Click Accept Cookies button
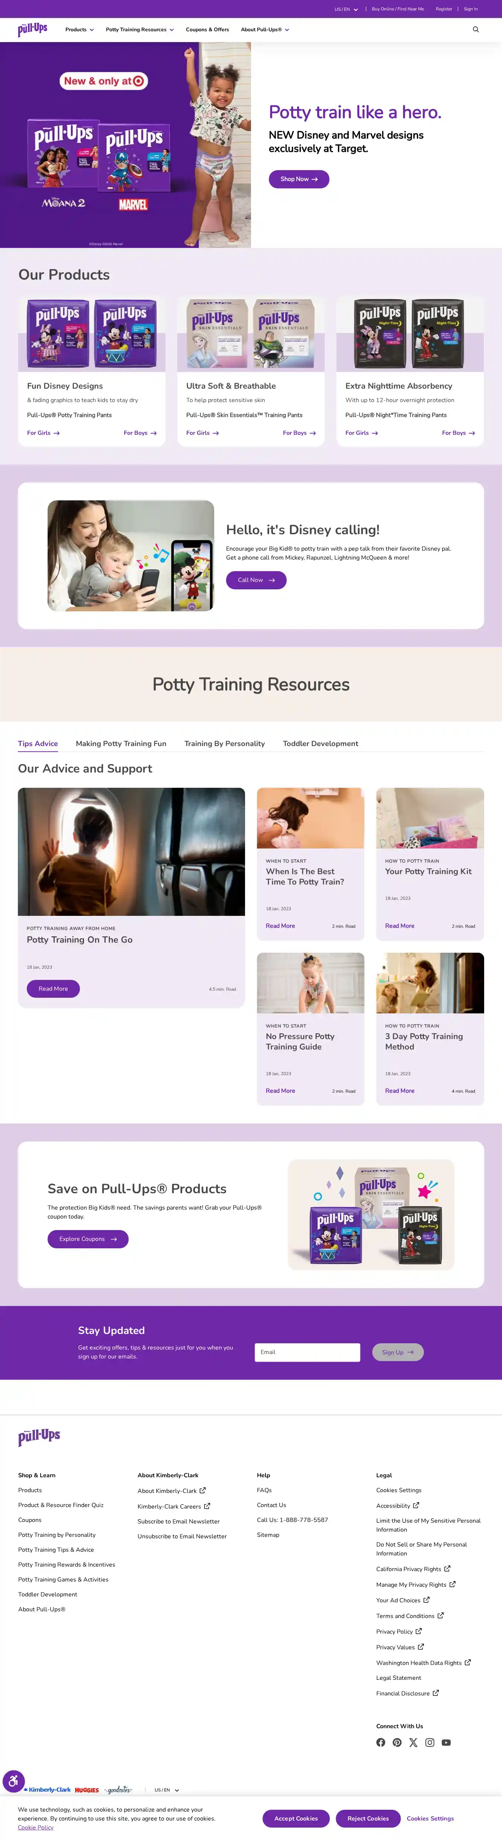Image resolution: width=502 pixels, height=1841 pixels. (296, 1818)
